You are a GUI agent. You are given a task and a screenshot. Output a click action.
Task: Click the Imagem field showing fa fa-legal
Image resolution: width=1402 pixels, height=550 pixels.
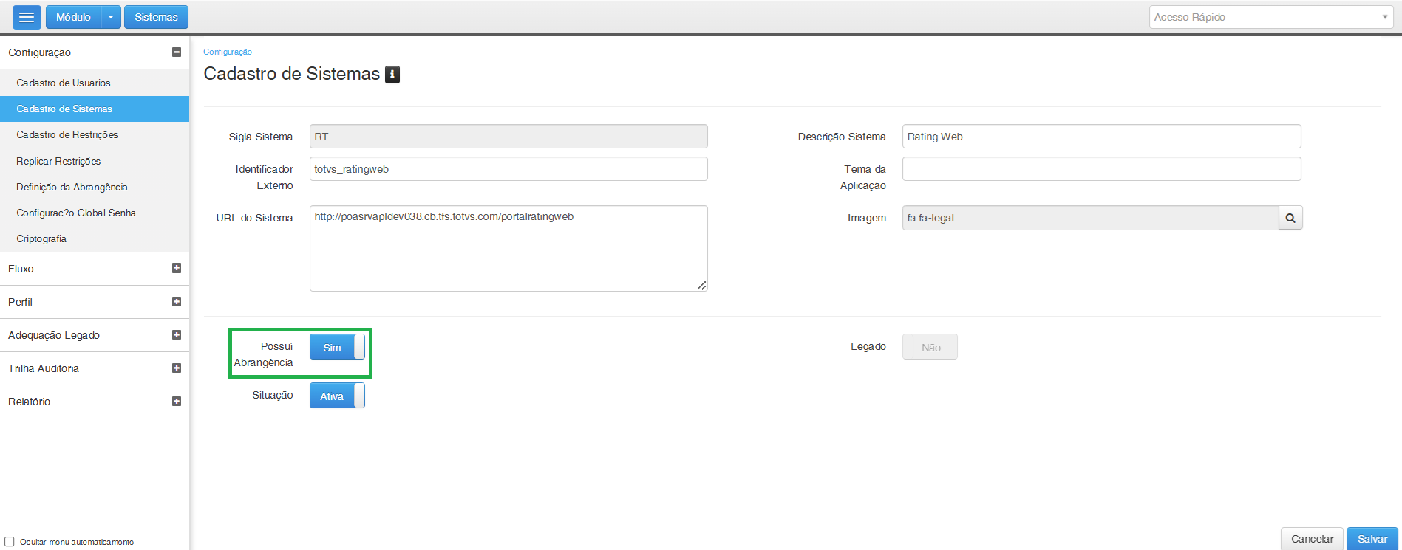pyautogui.click(x=1090, y=218)
